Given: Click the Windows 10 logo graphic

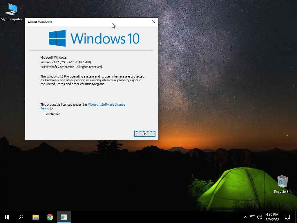Looking at the screenshot, I should click(94, 38).
